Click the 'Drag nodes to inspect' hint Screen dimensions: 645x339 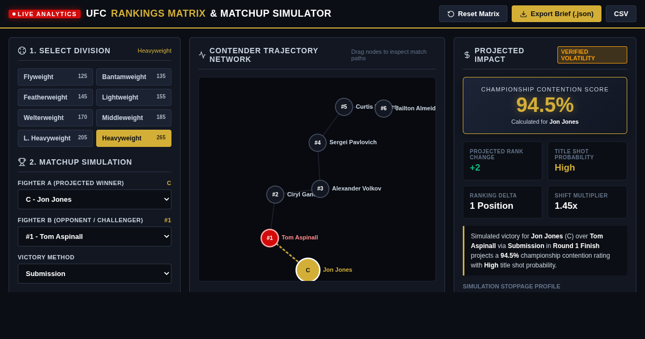393,55
